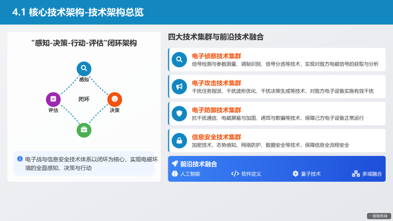The image size is (393, 221).
Task: Open the 4.1 核心技术架构 title bar
Action: click(x=78, y=12)
